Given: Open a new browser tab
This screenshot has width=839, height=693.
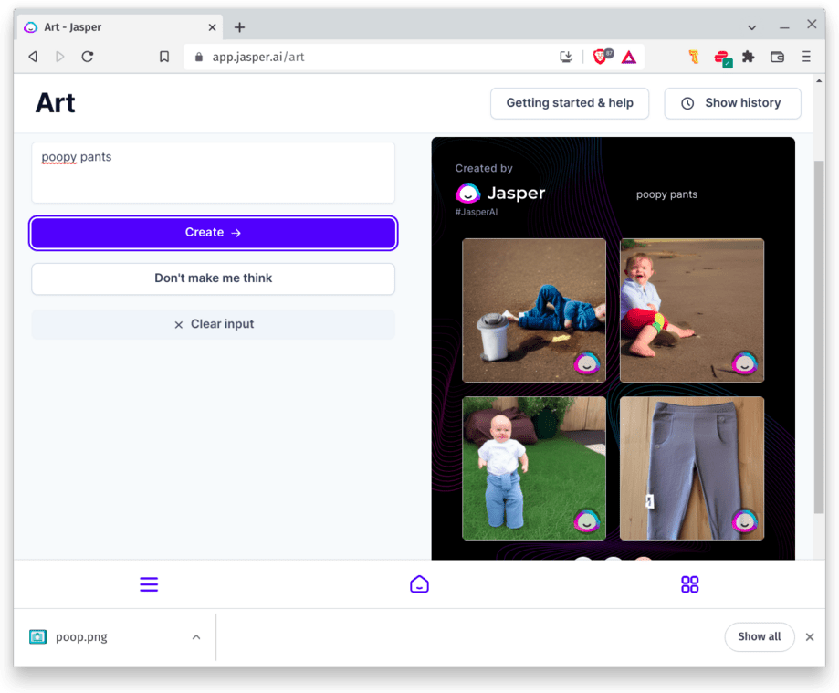Looking at the screenshot, I should (240, 27).
